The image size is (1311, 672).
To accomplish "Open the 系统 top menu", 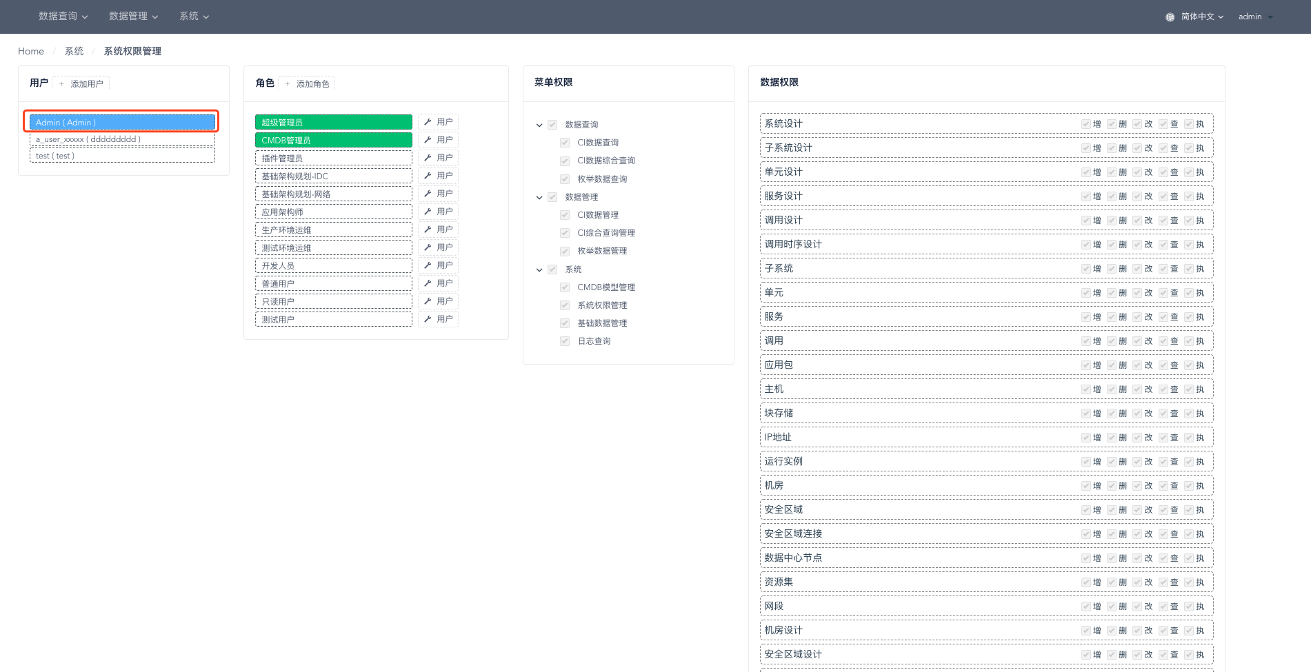I will [194, 17].
